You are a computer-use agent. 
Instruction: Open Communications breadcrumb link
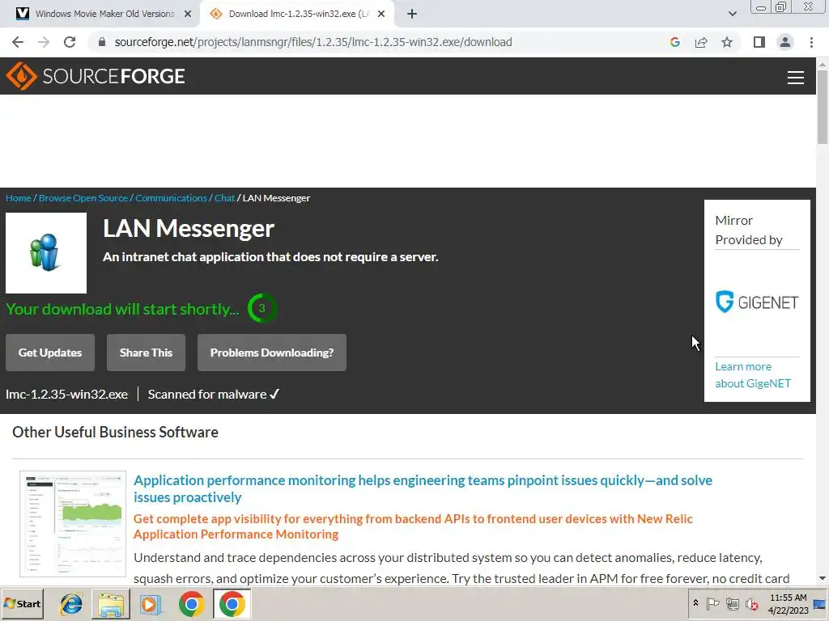coord(171,198)
